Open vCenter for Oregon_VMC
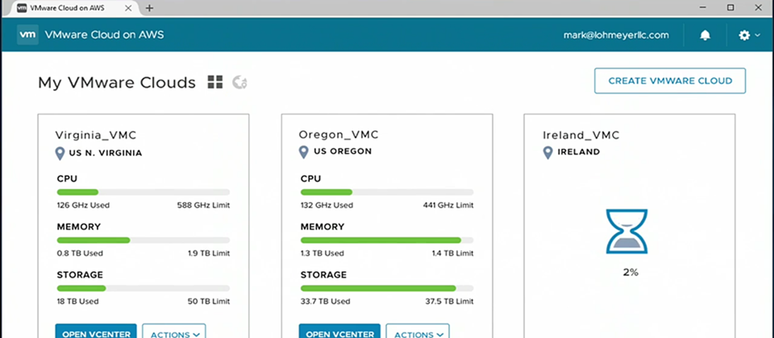 click(x=339, y=332)
